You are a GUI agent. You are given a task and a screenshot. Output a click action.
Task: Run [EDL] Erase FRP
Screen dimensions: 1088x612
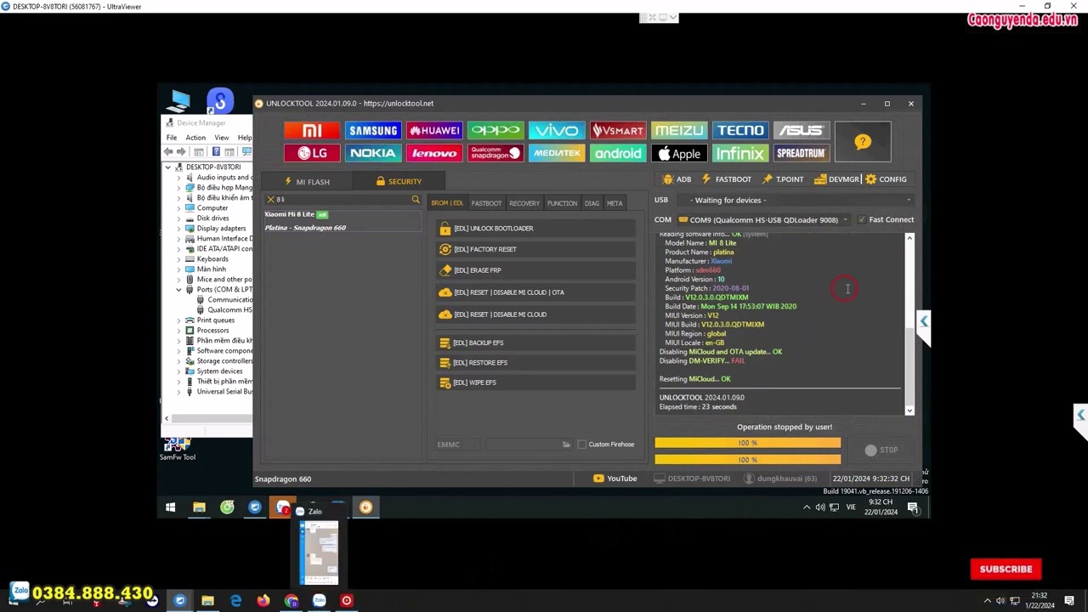click(536, 270)
